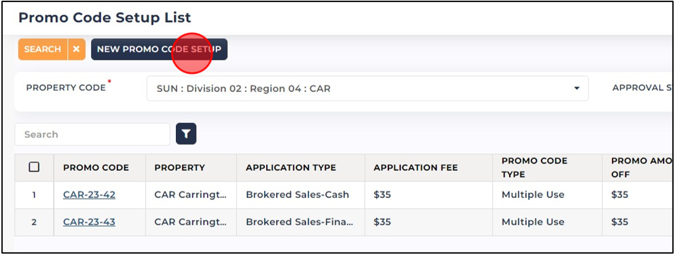Sort by APPLICATION FEE column header

coord(415,168)
